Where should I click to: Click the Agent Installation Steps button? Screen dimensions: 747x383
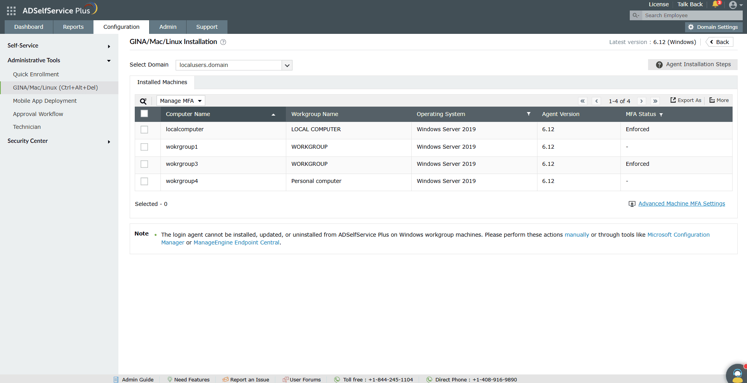click(693, 65)
